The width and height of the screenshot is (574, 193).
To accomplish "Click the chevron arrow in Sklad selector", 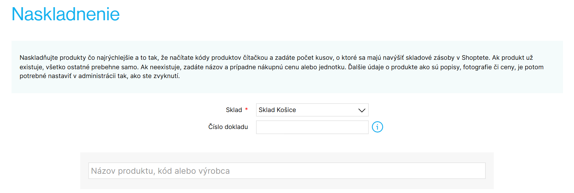I will [362, 110].
